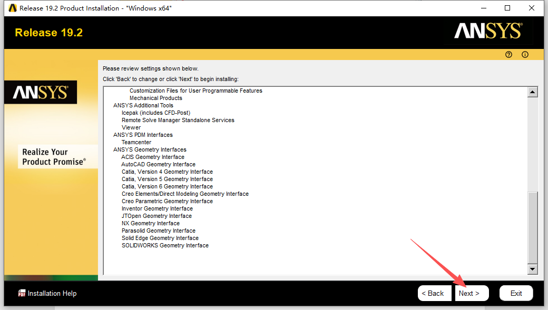
Task: Click the scroll-up arrow of the settings list
Action: [x=533, y=91]
